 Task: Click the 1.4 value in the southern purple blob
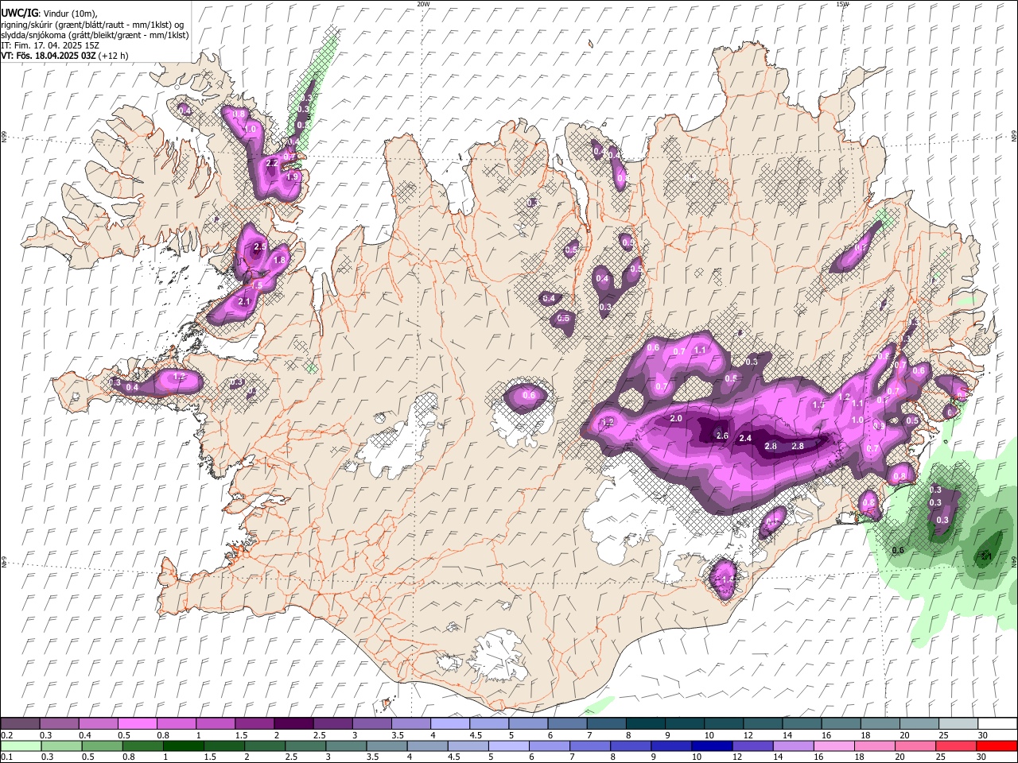point(726,579)
